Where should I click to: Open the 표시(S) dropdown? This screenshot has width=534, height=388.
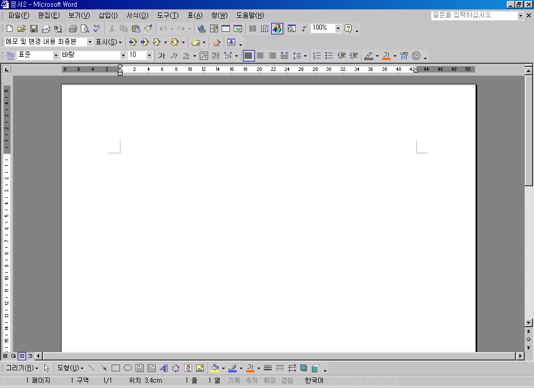click(x=108, y=42)
